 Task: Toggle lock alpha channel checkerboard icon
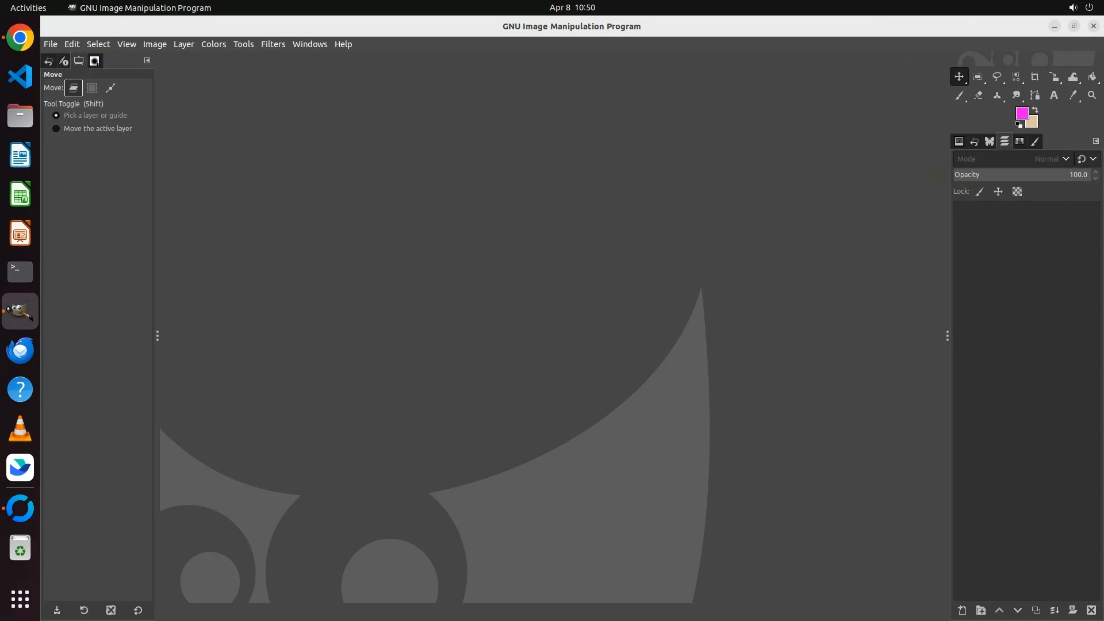(x=1017, y=192)
